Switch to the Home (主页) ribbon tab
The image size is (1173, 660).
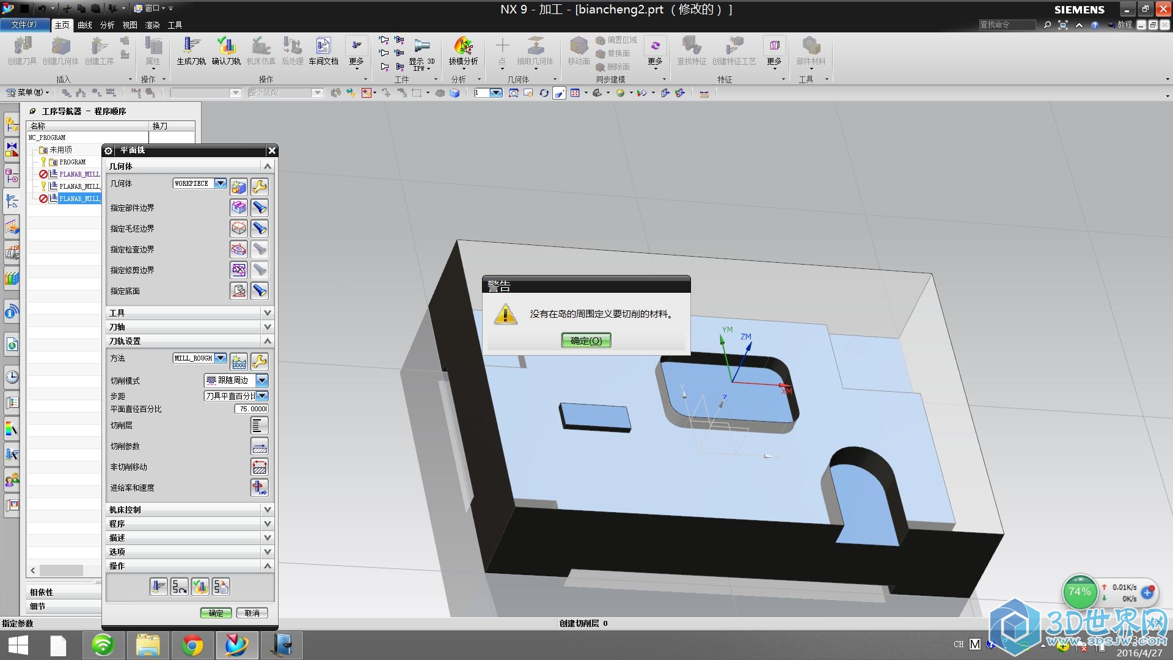click(x=62, y=25)
